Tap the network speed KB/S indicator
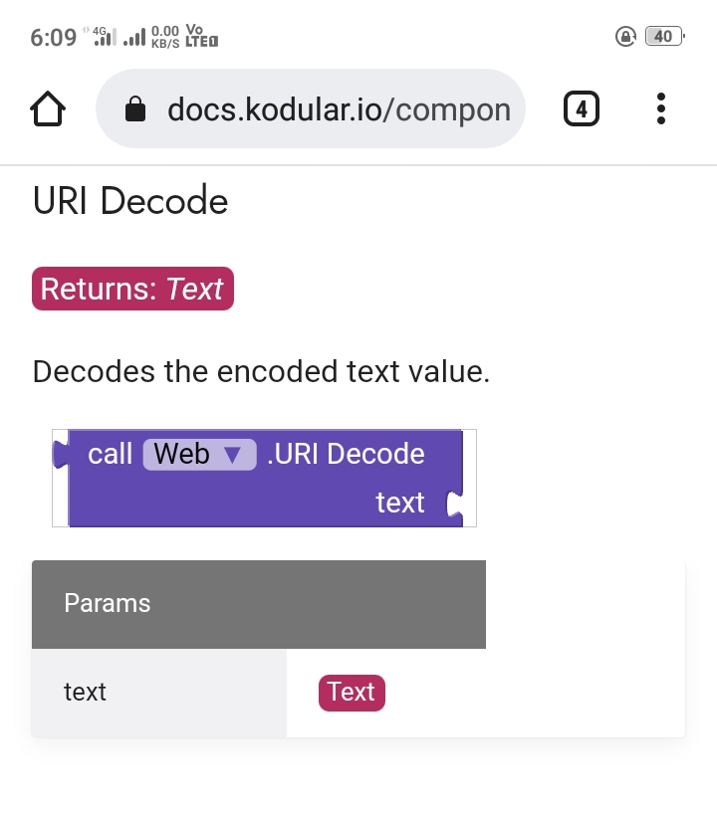Image resolution: width=717 pixels, height=816 pixels. pos(165,37)
